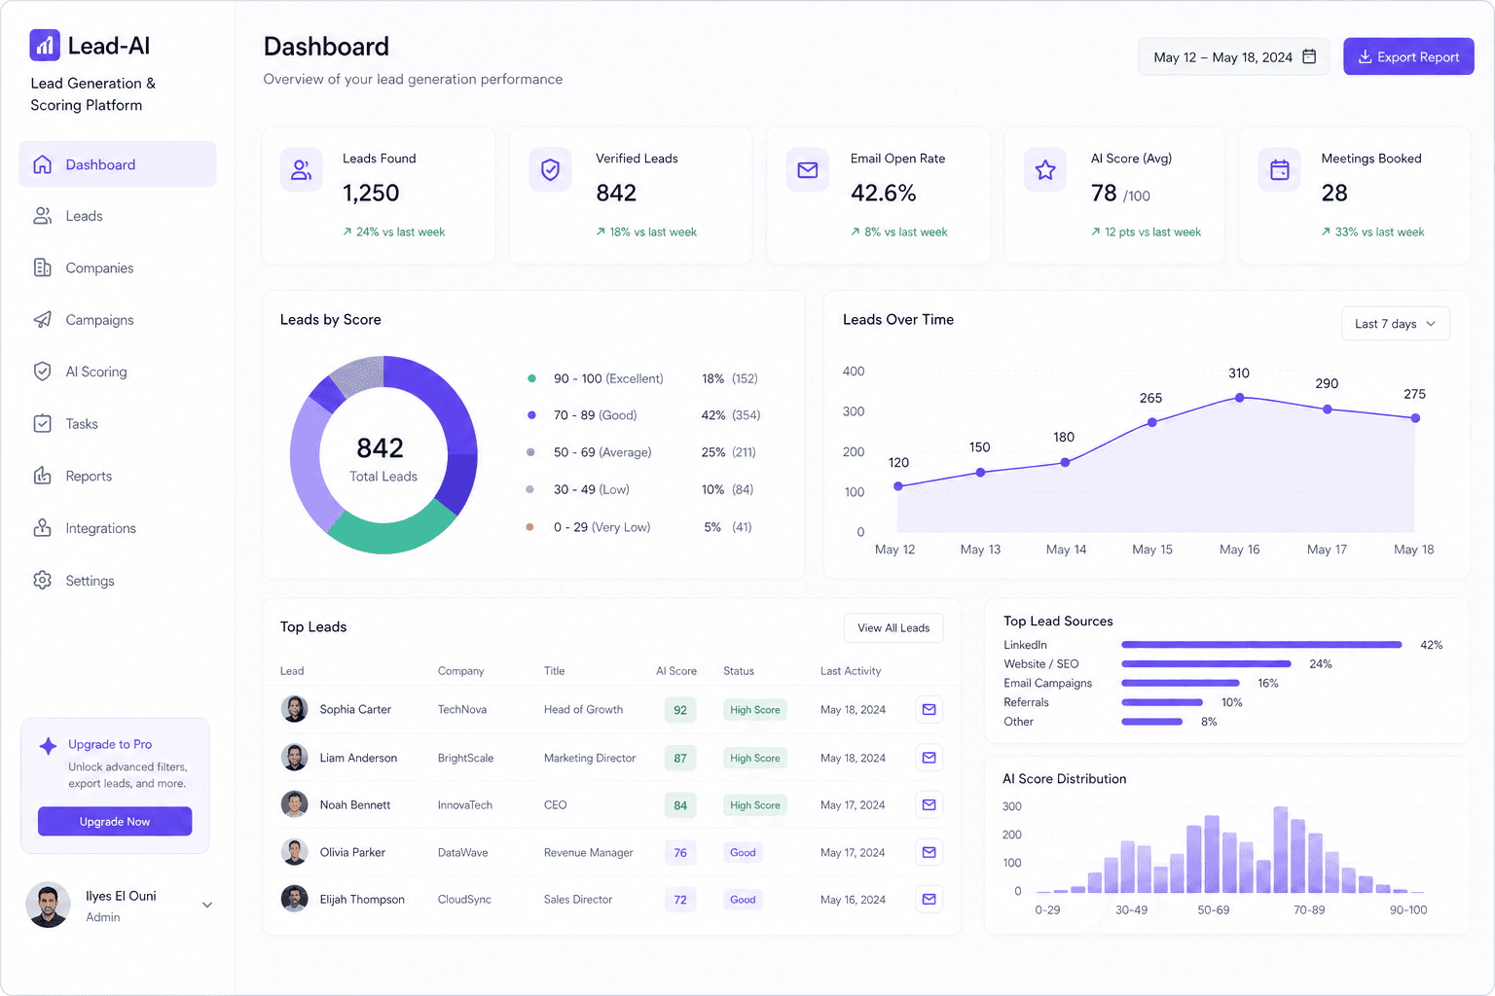Click the Settings gear icon in sidebar
The height and width of the screenshot is (996, 1495).
42,581
